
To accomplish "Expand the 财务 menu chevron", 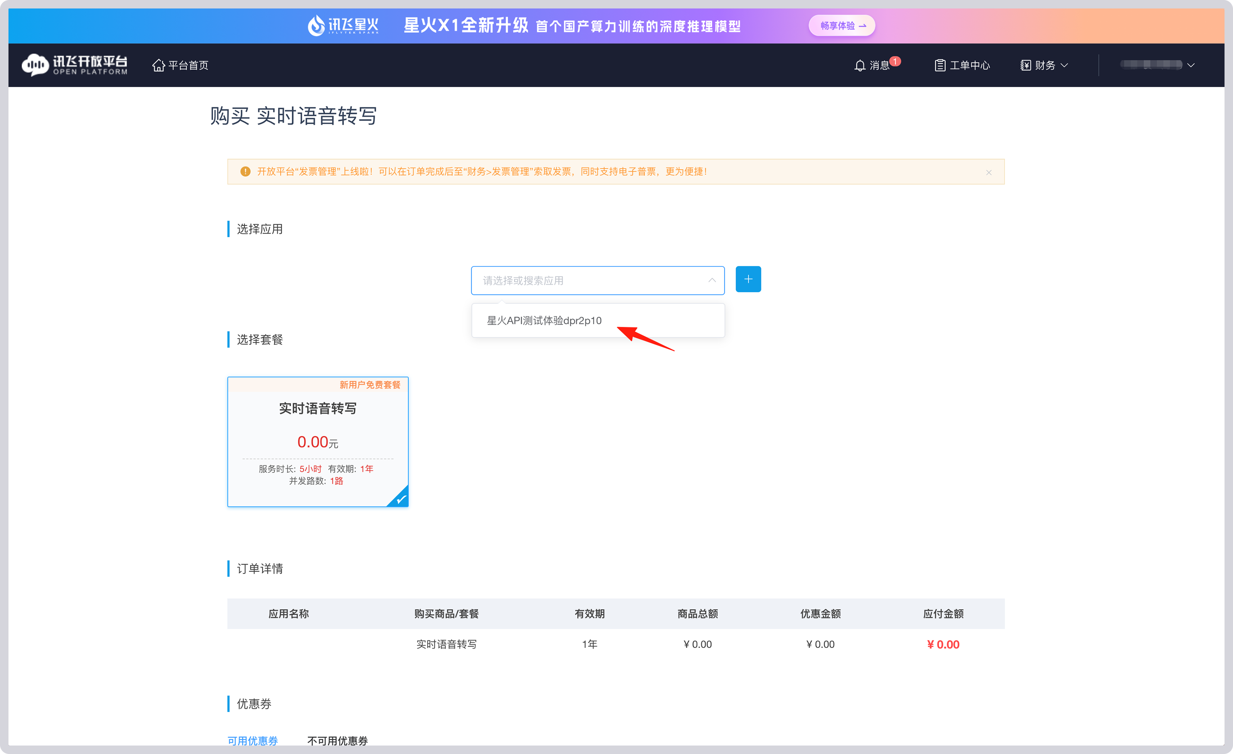I will pyautogui.click(x=1064, y=65).
